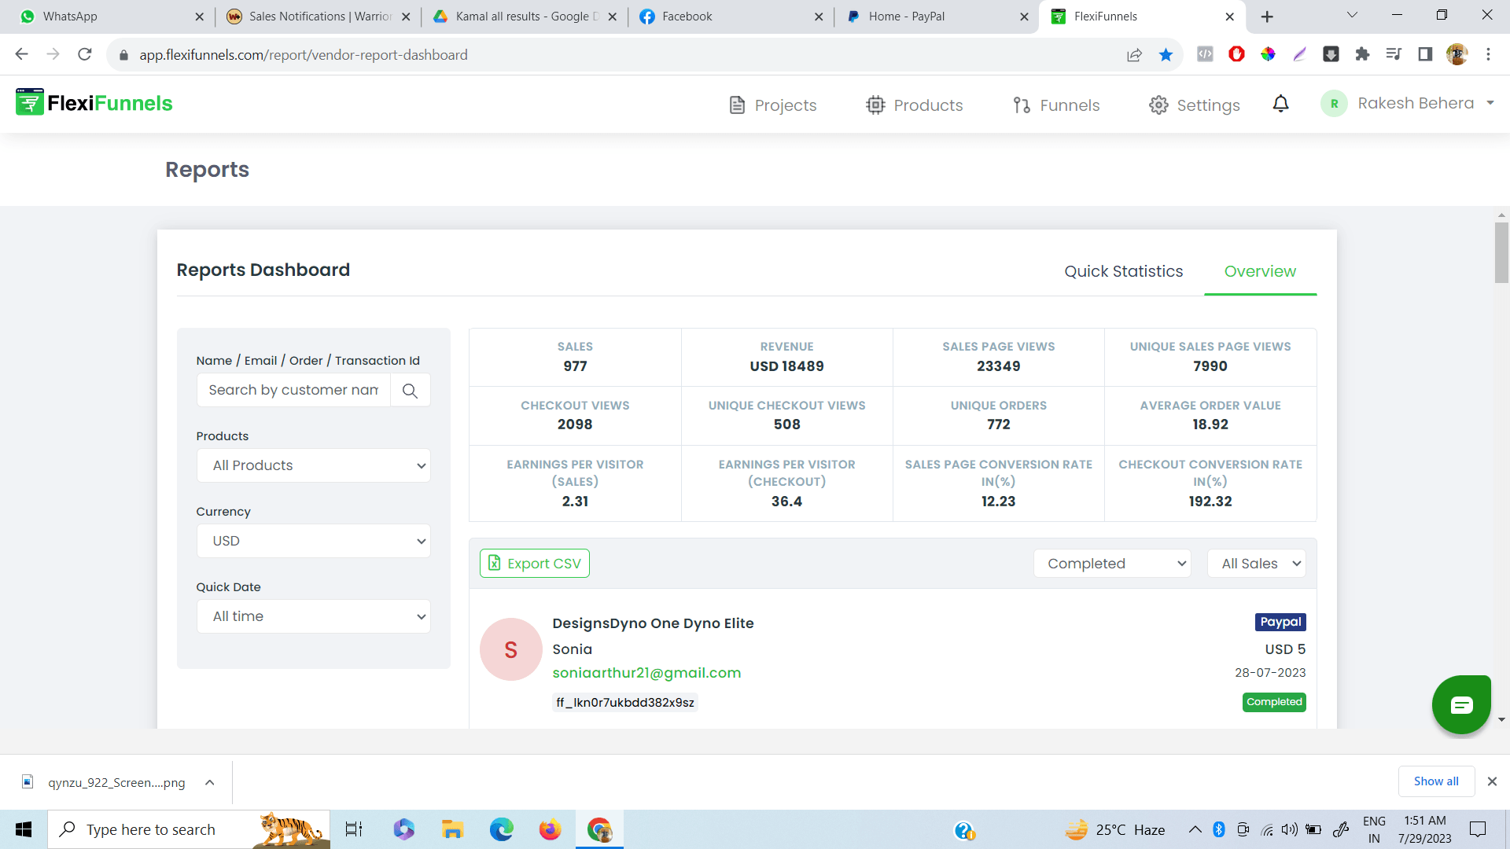1510x849 pixels.
Task: Expand the downloaded file options chevron
Action: (x=209, y=782)
